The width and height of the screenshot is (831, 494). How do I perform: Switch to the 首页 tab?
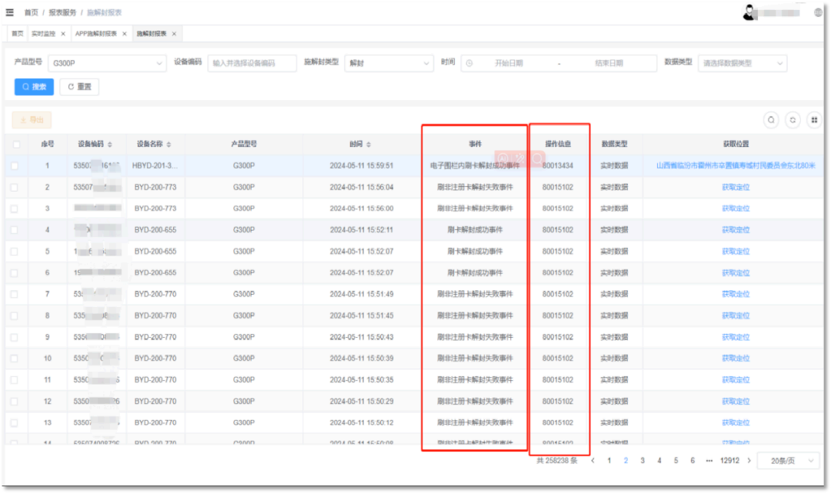(18, 34)
